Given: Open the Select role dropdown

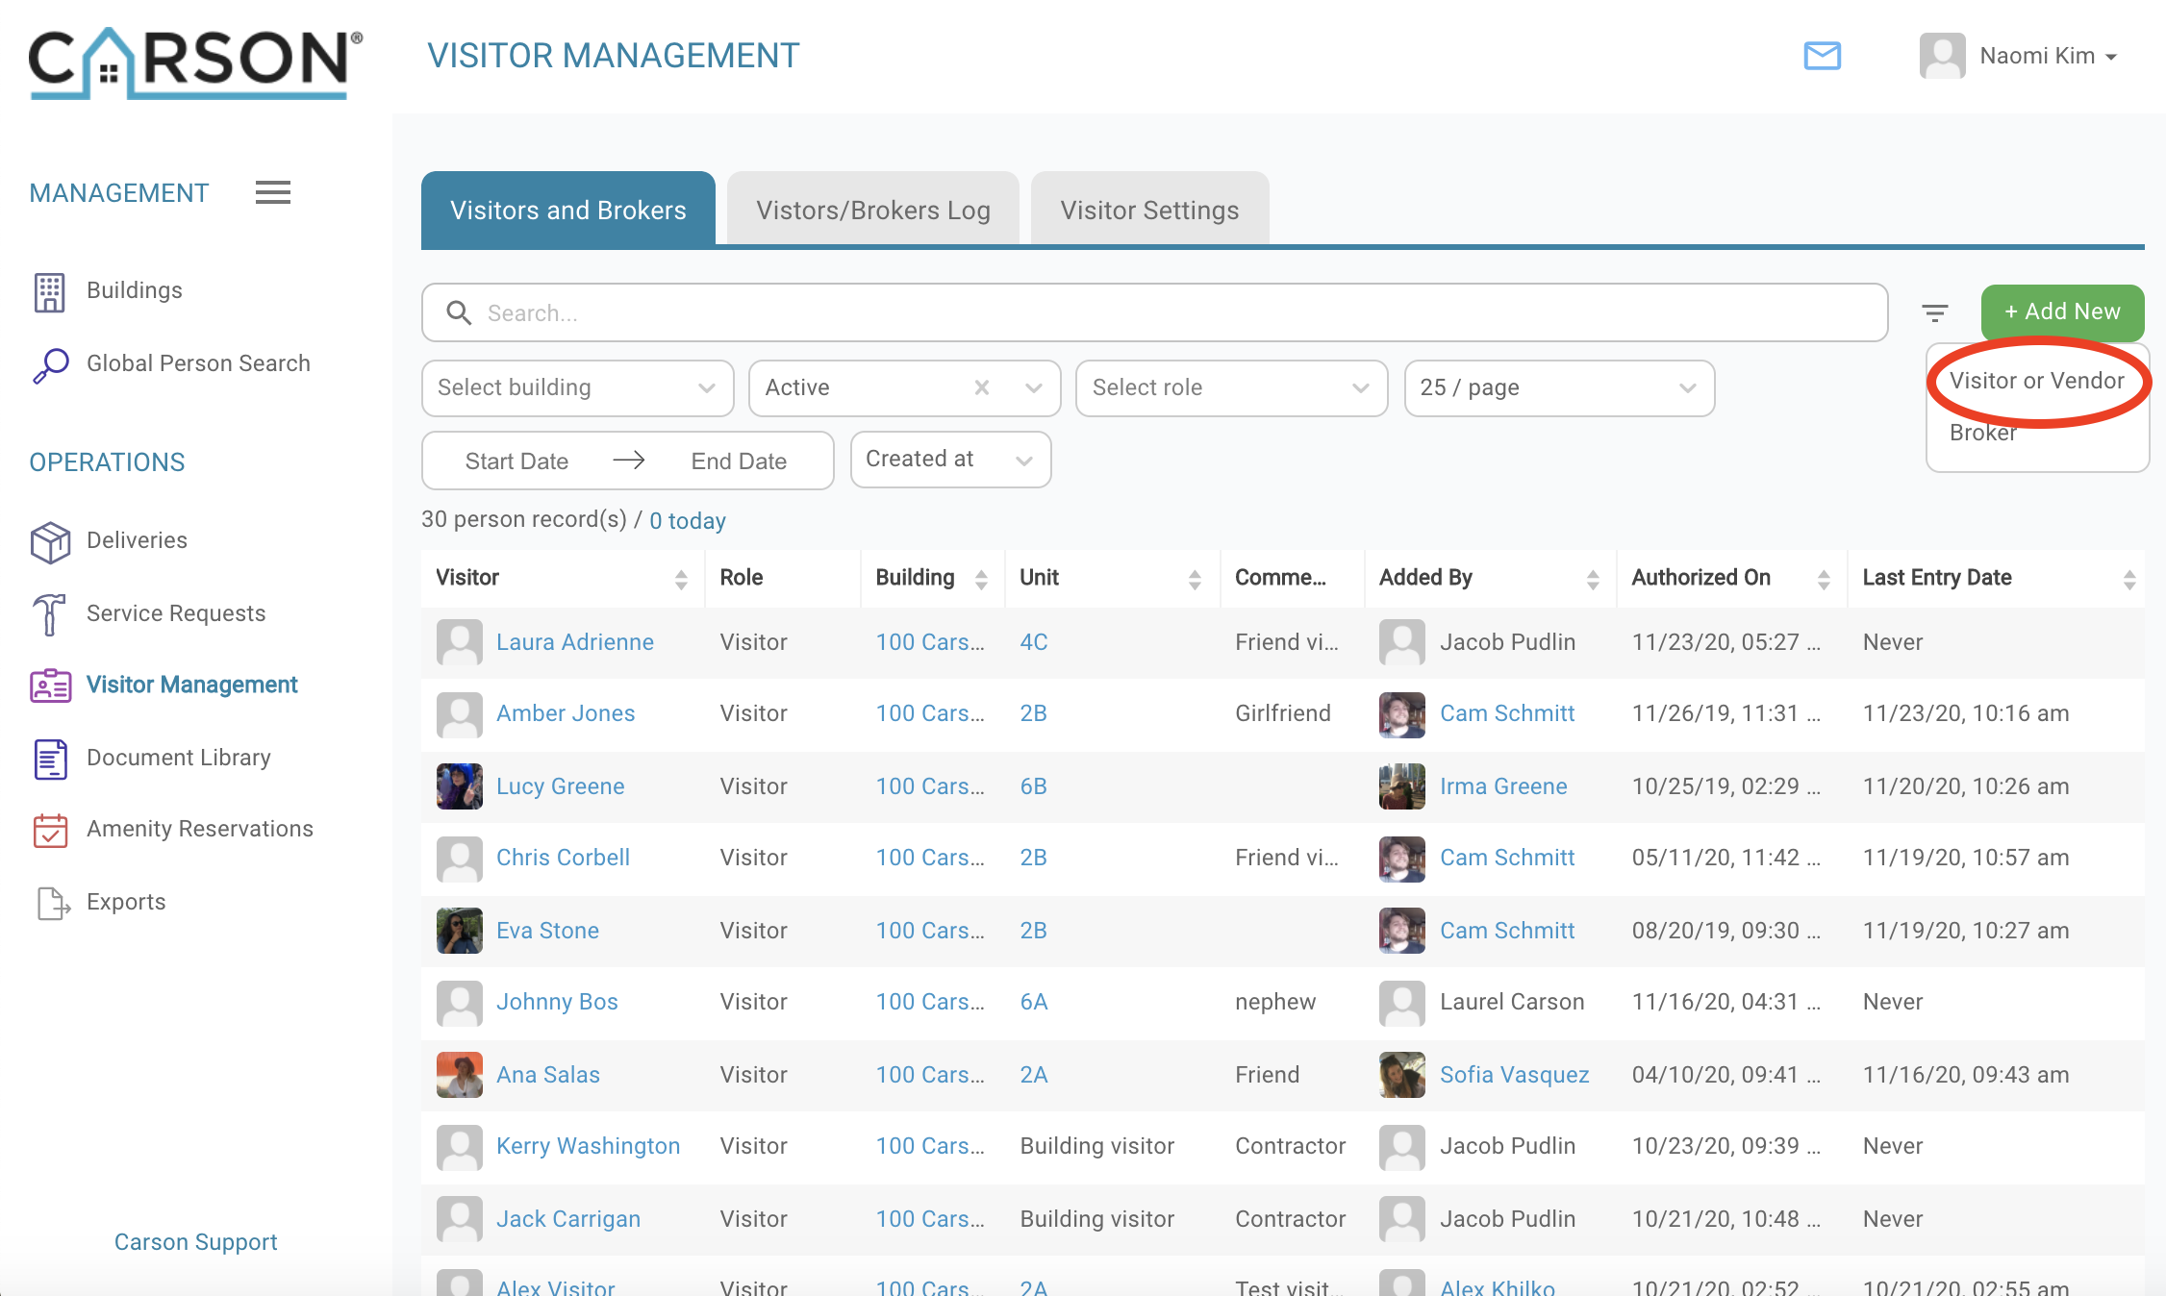Looking at the screenshot, I should [1230, 387].
